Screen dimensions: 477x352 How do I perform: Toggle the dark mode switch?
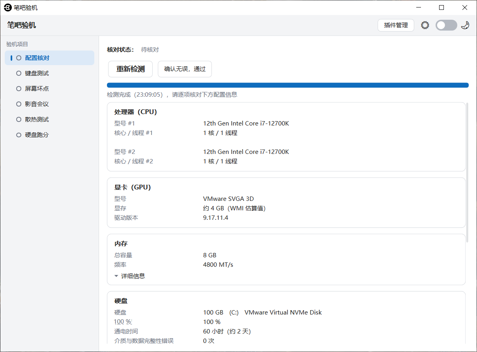coord(446,25)
